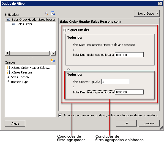The height and width of the screenshot is (142, 164).
Task: Select the Reason Type field
Action: click(x=18, y=82)
